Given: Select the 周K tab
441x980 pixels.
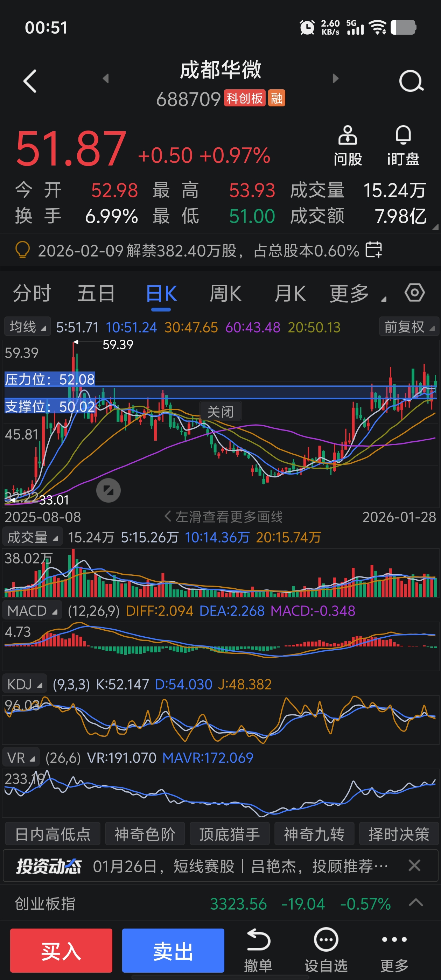Looking at the screenshot, I should click(225, 293).
